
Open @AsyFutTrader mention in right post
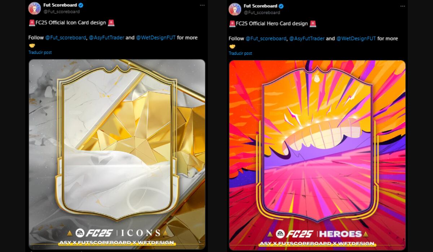[307, 39]
